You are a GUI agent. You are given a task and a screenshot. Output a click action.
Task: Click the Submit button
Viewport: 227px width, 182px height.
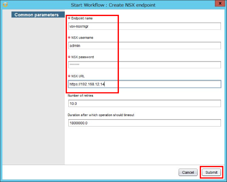pos(211,172)
